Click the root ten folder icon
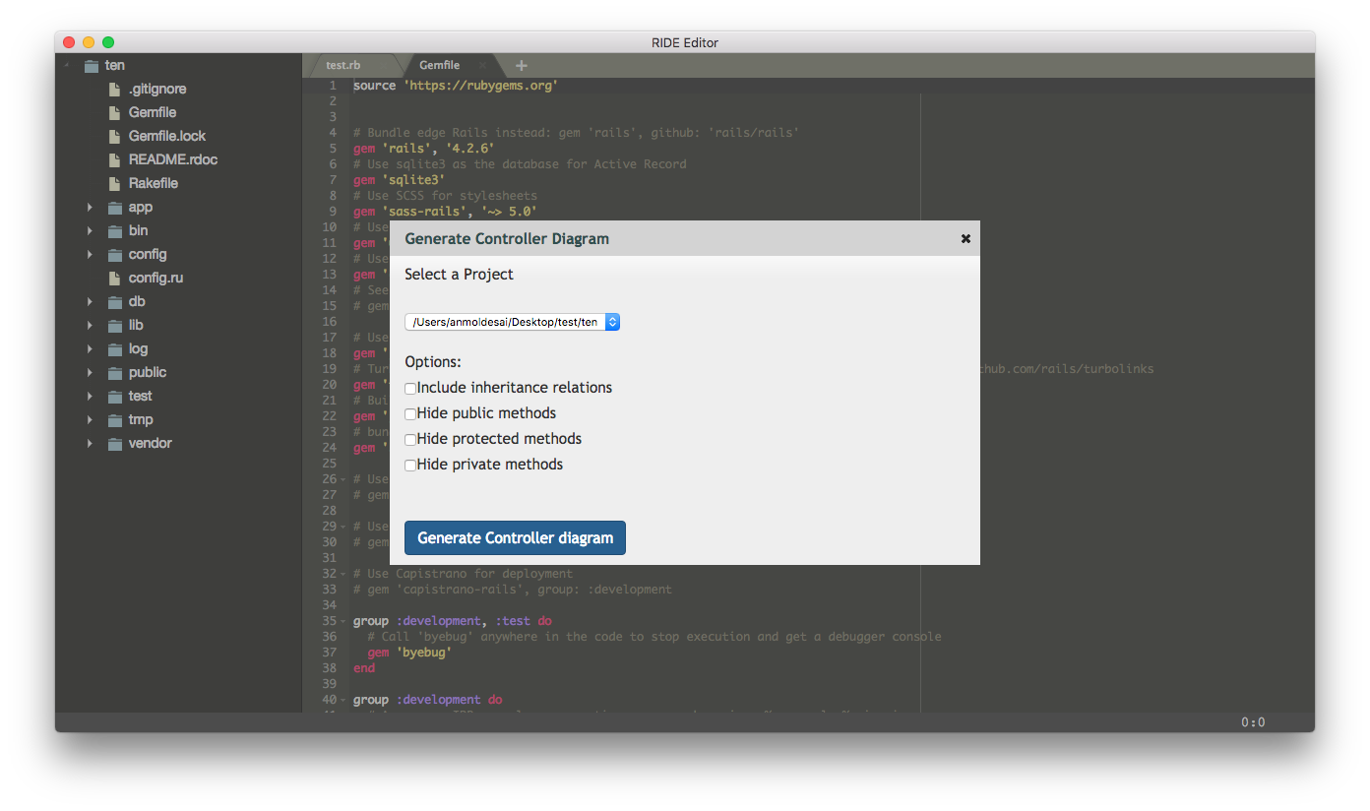1370x811 pixels. pyautogui.click(x=92, y=66)
